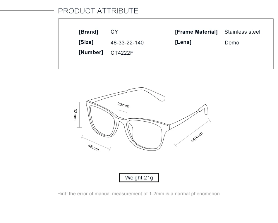Click the manual measurement hint text
Screen dimensions: 278x223
coord(139,194)
